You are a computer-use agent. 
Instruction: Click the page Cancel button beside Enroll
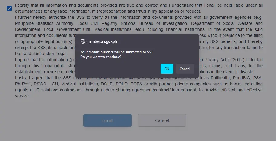(162, 120)
